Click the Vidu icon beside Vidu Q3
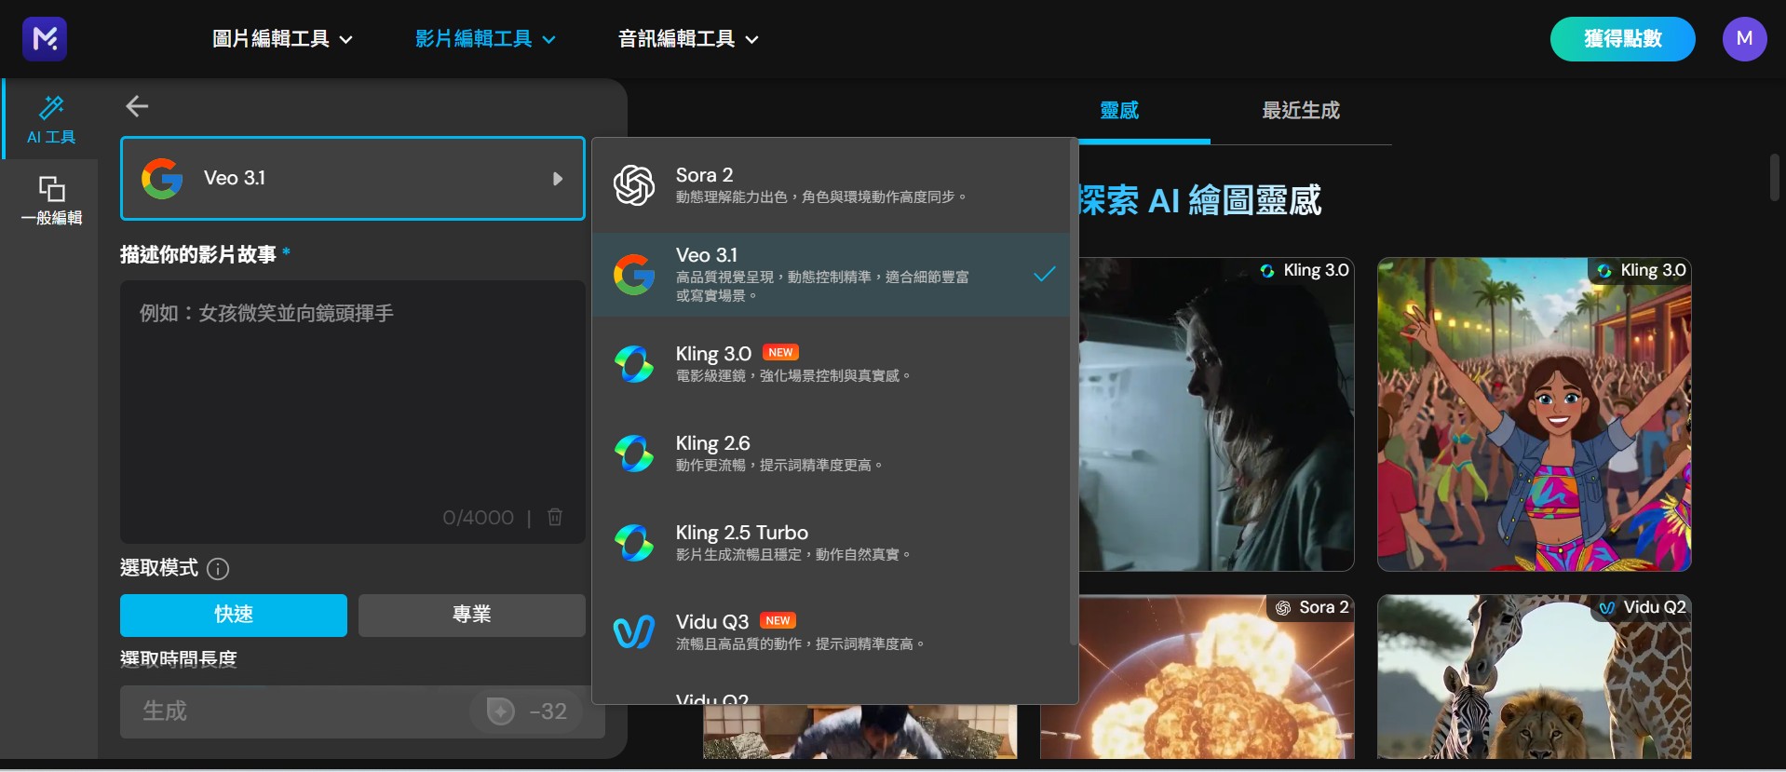This screenshot has height=772, width=1786. tap(634, 631)
